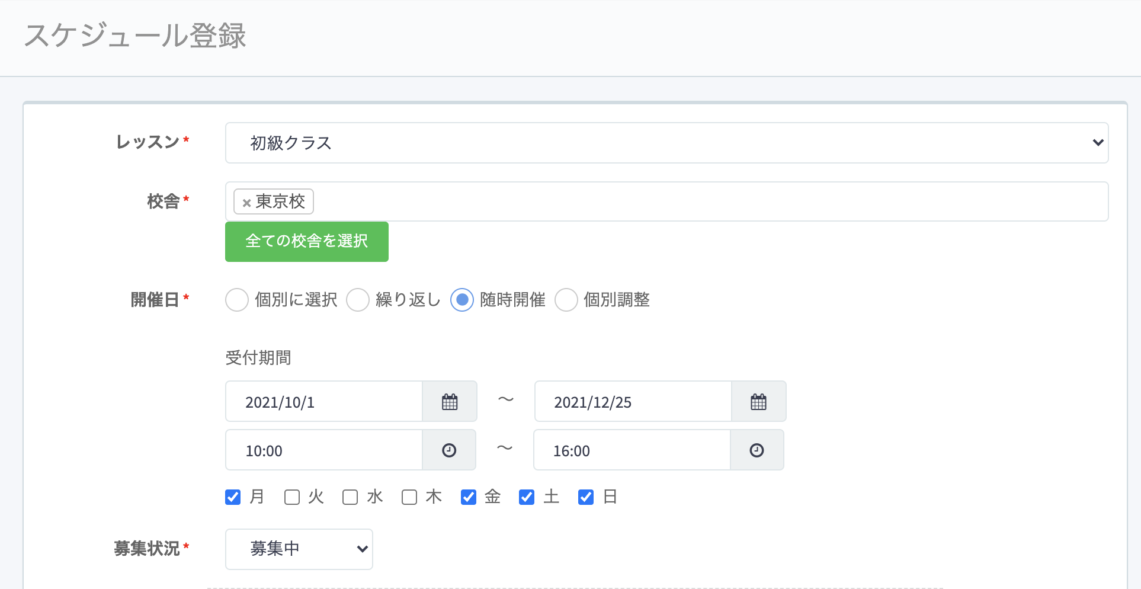Uncheck the 日 (Sunday) checkbox
This screenshot has width=1141, height=589.
click(586, 497)
